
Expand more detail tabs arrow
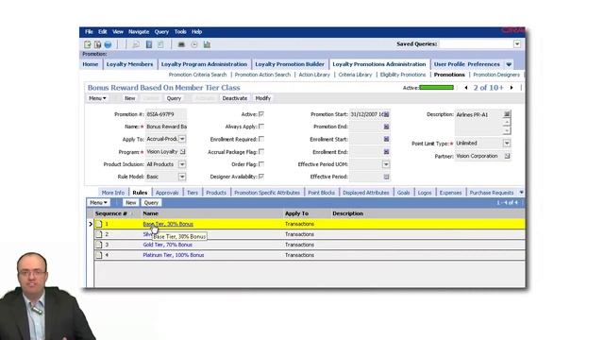point(521,193)
